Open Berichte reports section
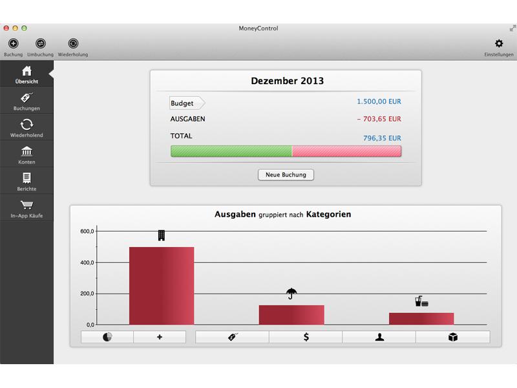Viewport: 517px width, 388px height. click(x=26, y=181)
